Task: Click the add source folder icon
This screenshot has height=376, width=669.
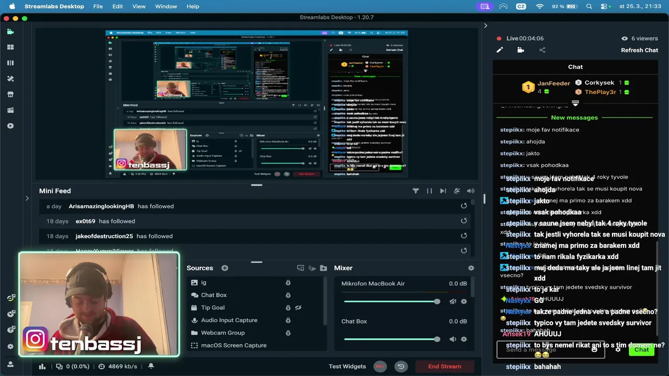Action: point(324,268)
